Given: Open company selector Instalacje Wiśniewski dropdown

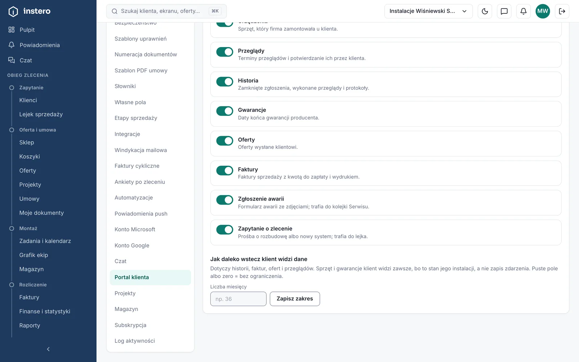Looking at the screenshot, I should [428, 11].
